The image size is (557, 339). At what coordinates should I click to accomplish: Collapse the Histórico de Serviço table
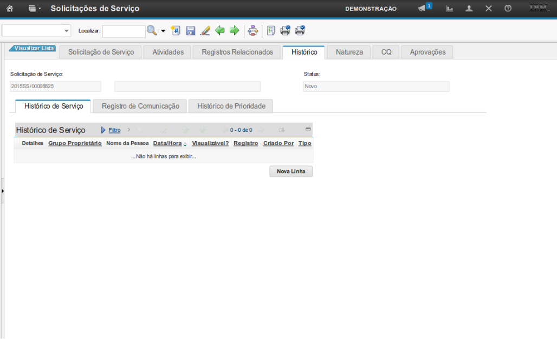tap(308, 129)
